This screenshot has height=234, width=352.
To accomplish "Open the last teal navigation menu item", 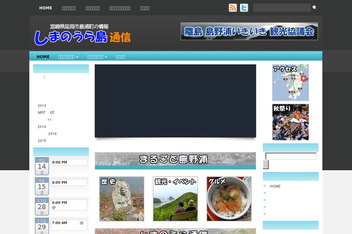I will (120, 57).
